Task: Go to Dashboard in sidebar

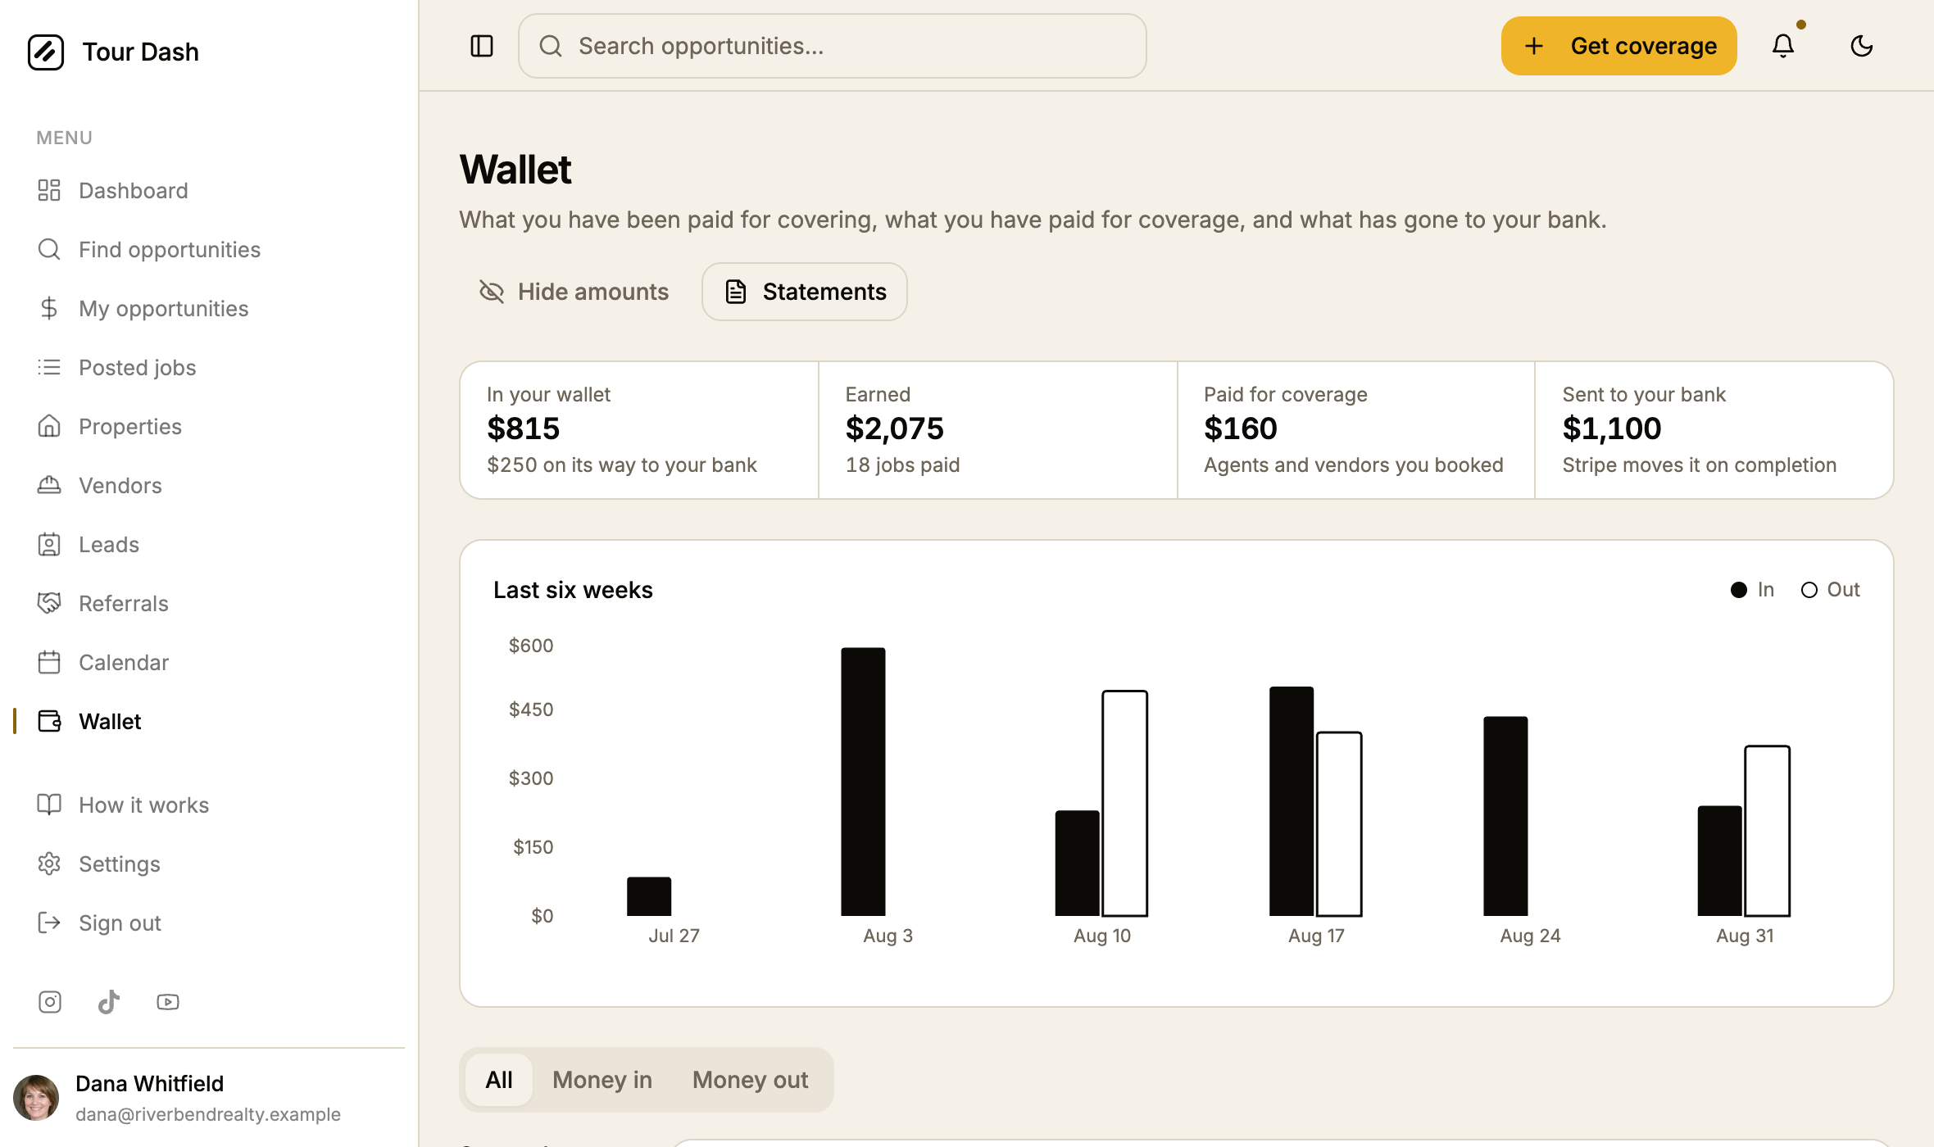Action: pyautogui.click(x=209, y=190)
